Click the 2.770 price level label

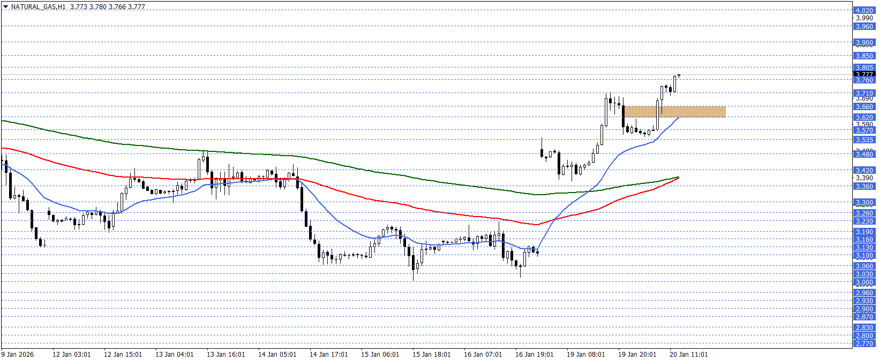click(864, 343)
